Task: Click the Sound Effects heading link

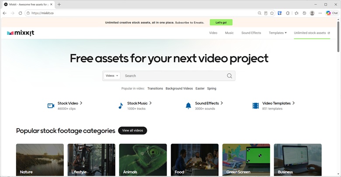Action: click(x=207, y=103)
